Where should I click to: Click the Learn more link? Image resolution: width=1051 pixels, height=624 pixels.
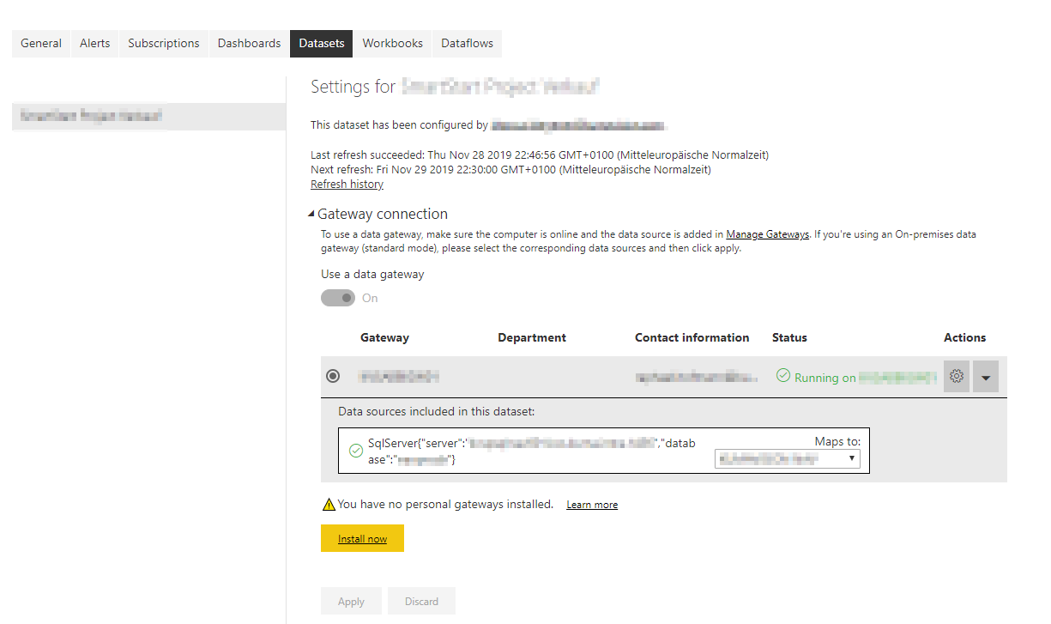592,505
